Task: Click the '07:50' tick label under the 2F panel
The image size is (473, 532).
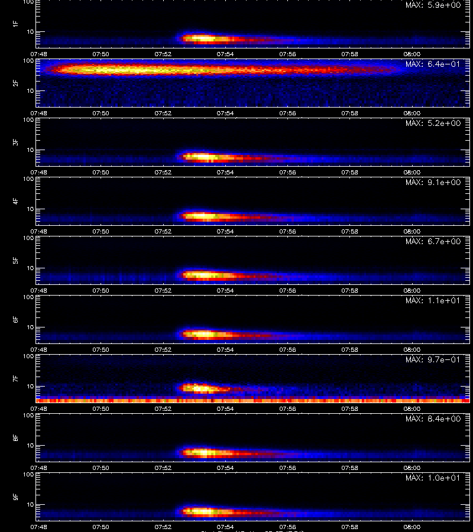Action: pyautogui.click(x=101, y=113)
